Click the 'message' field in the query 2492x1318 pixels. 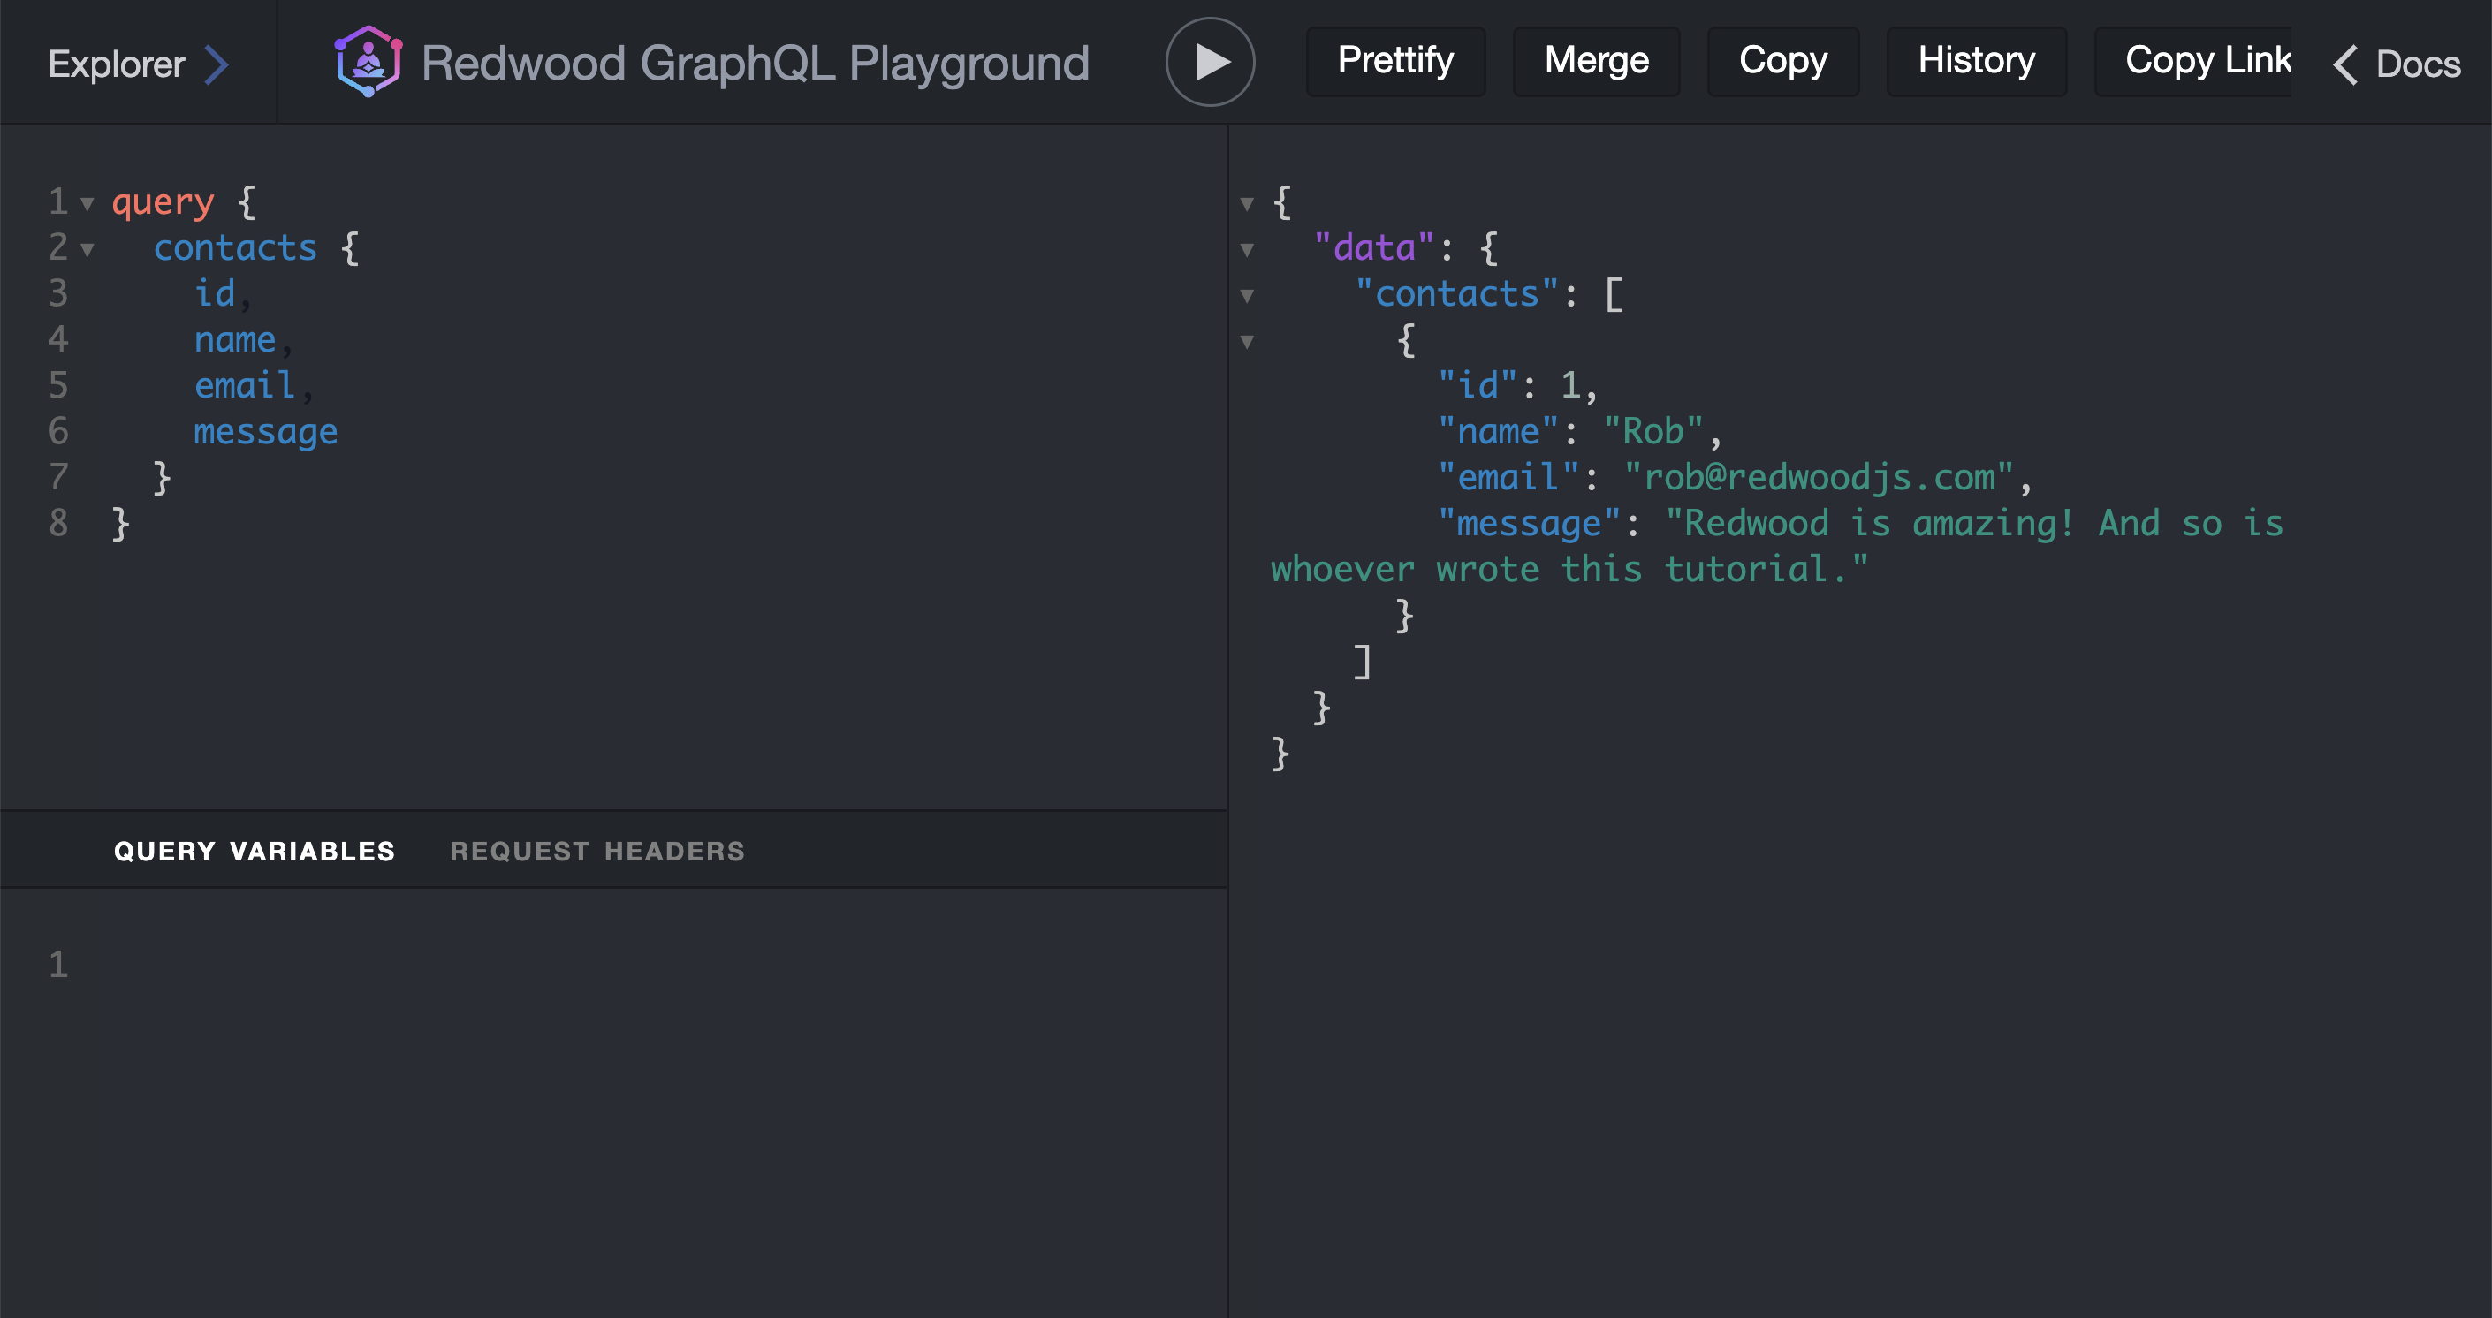coord(266,432)
